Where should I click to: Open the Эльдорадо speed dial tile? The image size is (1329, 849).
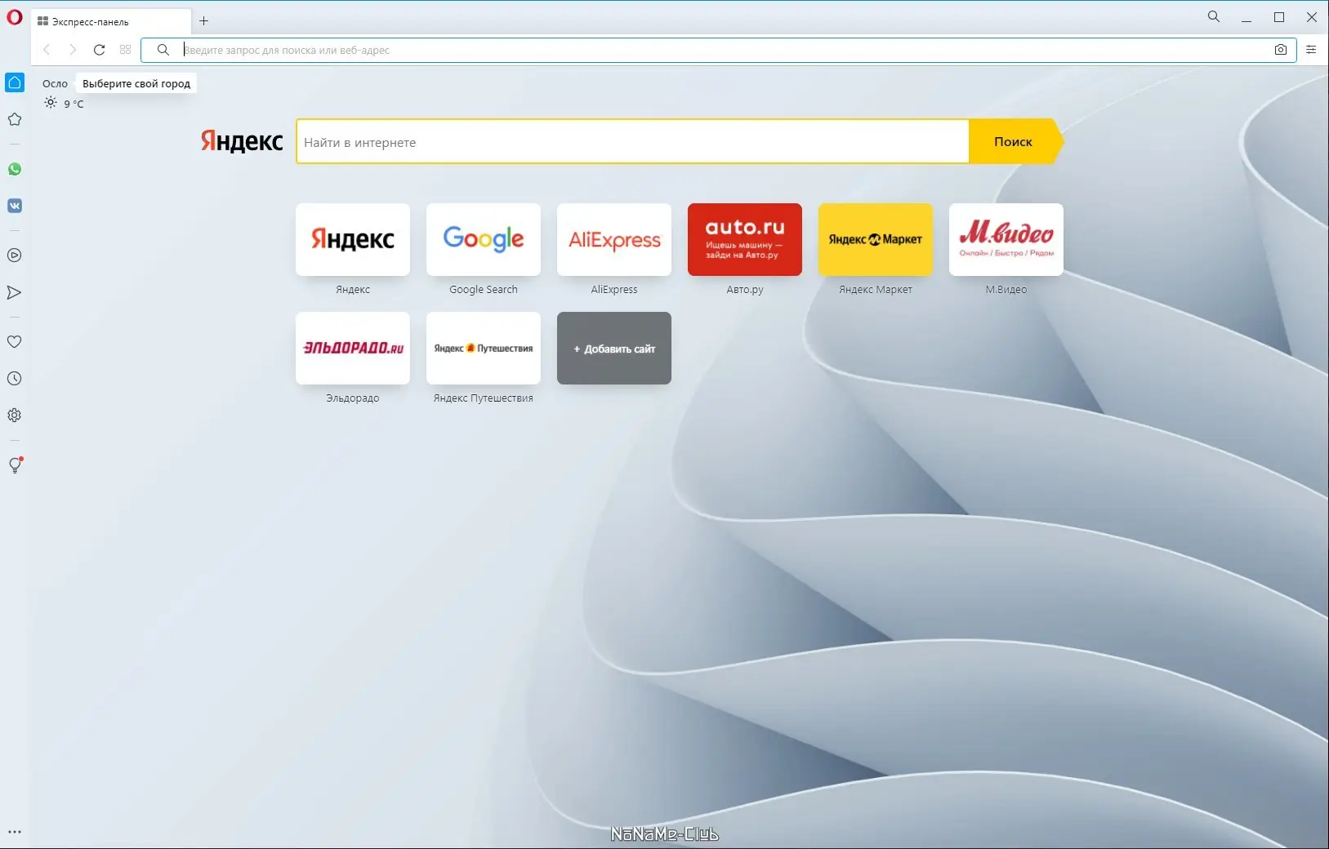tap(353, 348)
